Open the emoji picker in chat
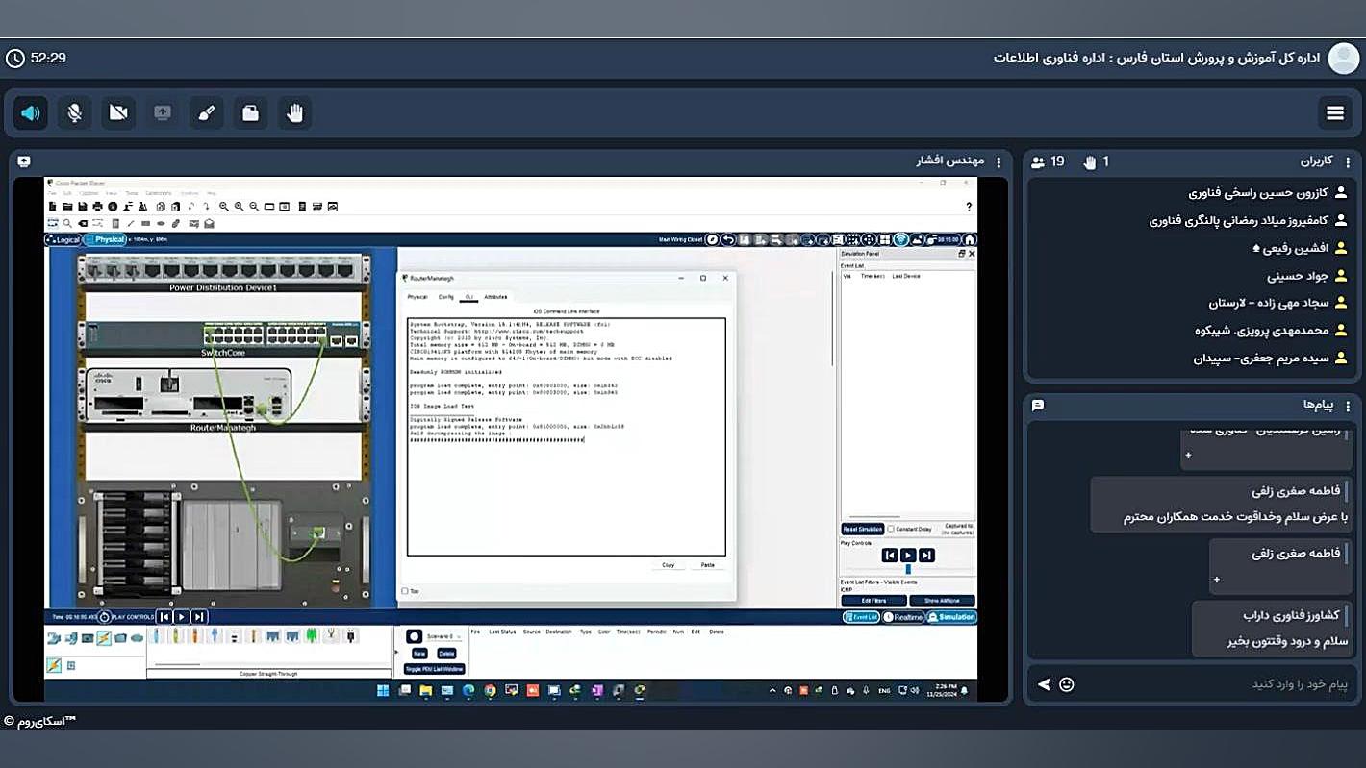Image resolution: width=1366 pixels, height=768 pixels. [1067, 684]
